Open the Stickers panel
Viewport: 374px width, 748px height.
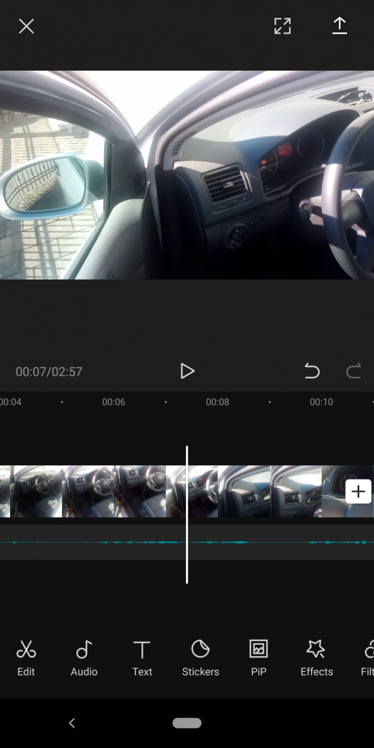pyautogui.click(x=200, y=658)
